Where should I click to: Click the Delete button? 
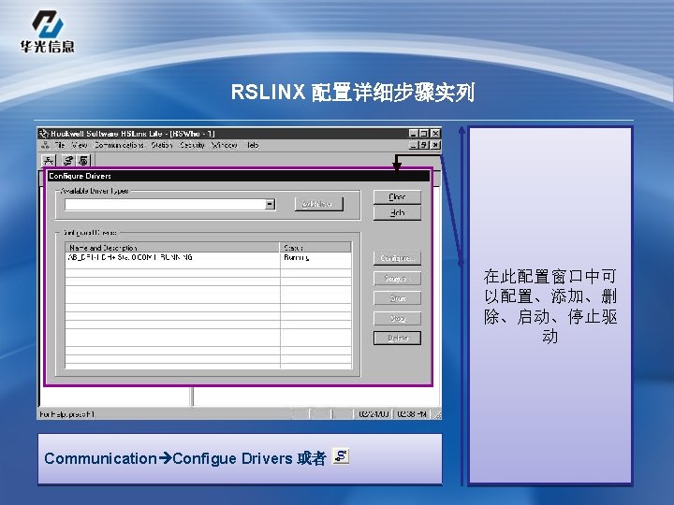point(397,338)
